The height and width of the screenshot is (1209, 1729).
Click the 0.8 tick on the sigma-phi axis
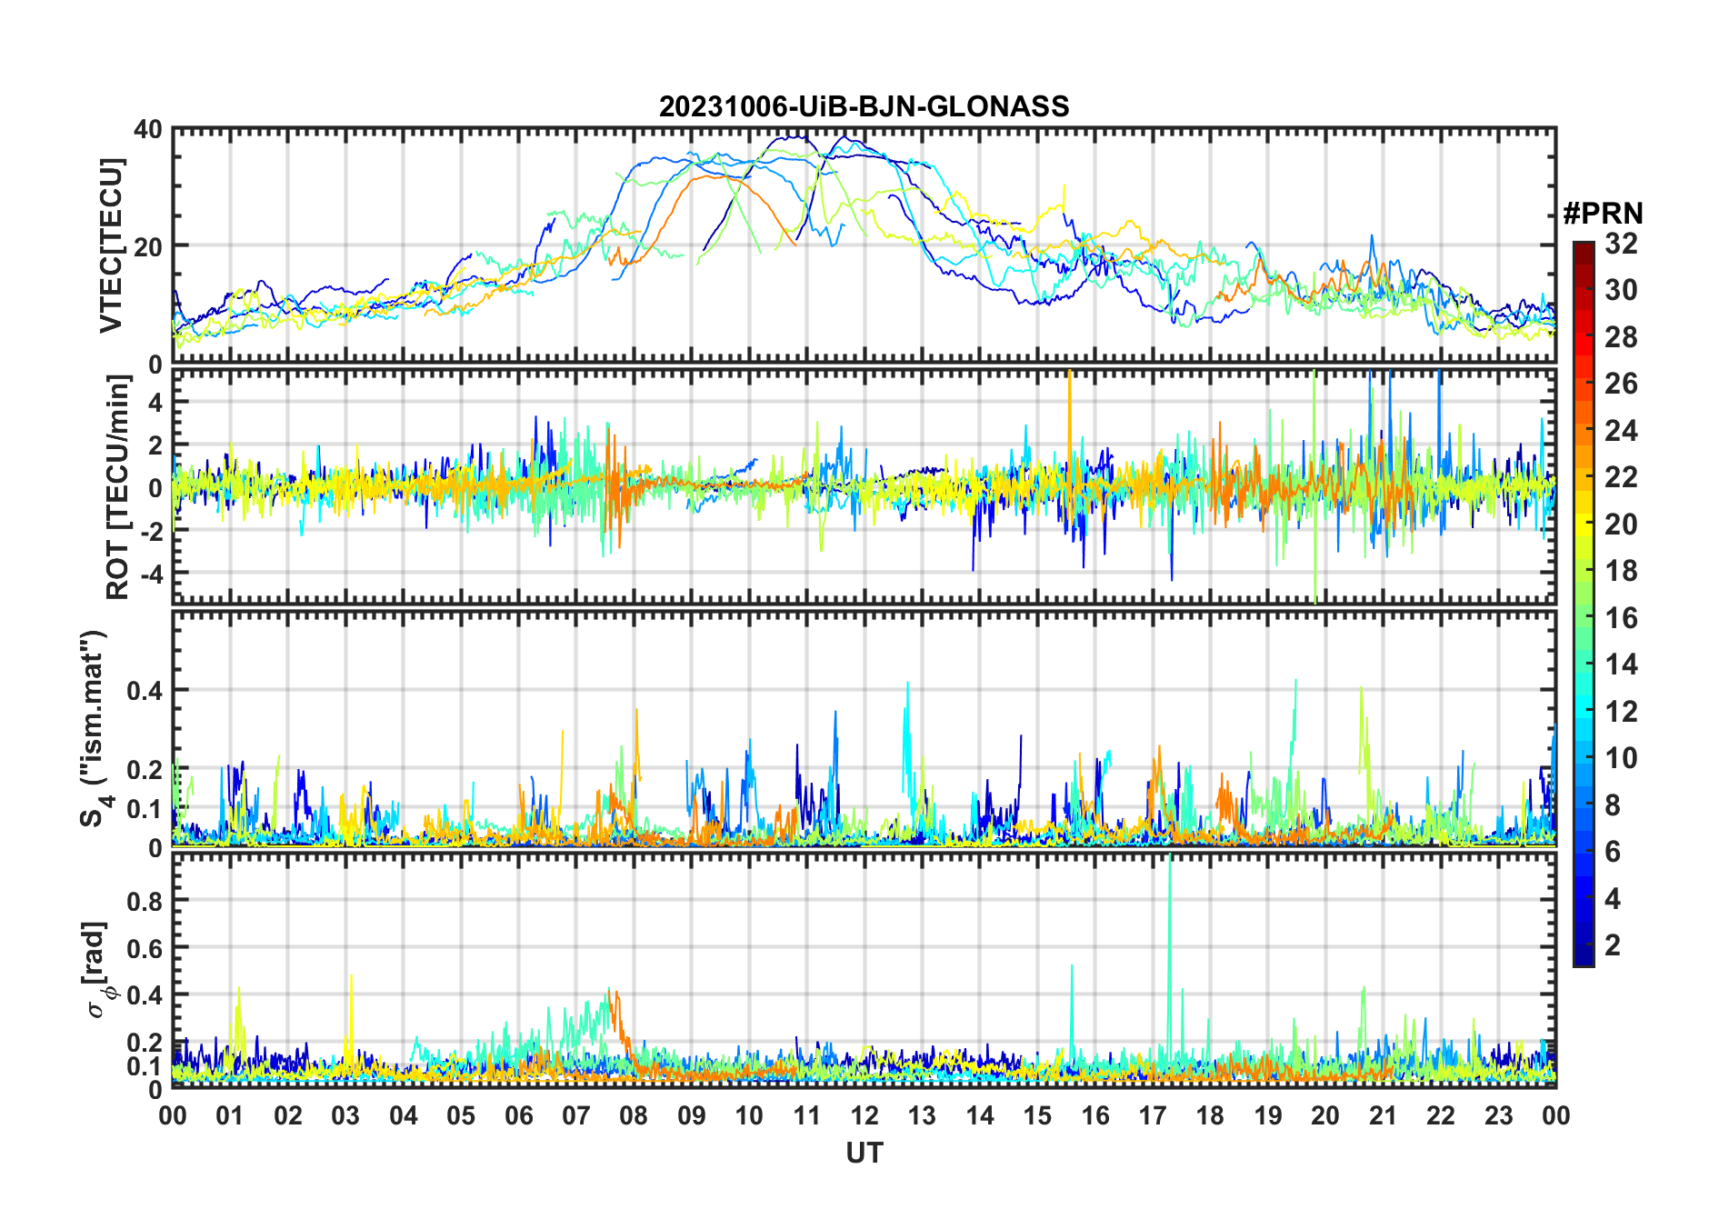click(x=144, y=901)
